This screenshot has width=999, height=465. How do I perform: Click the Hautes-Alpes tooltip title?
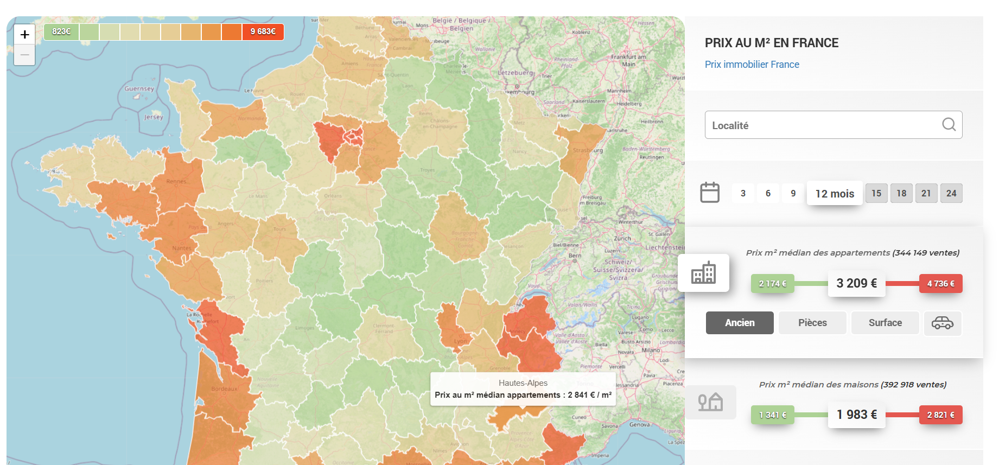point(523,383)
